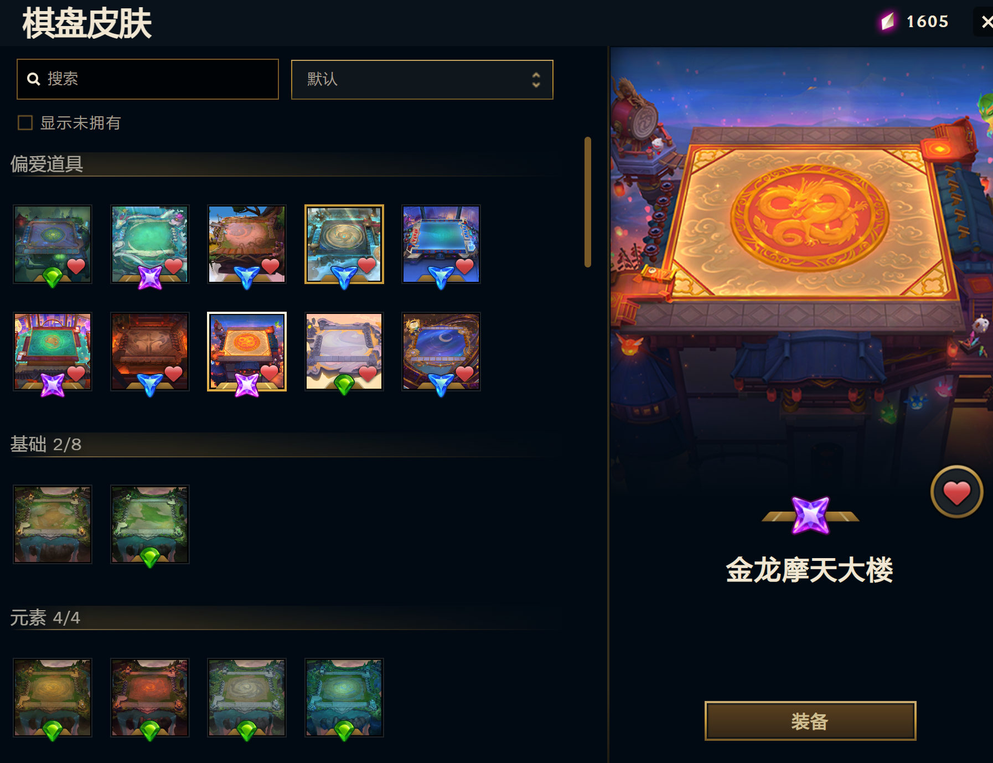Select the first green-gem favorite arena thumbnail

(53, 244)
